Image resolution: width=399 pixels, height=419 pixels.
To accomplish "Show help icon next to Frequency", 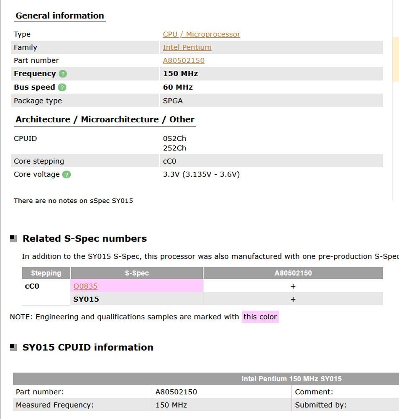I will point(63,74).
